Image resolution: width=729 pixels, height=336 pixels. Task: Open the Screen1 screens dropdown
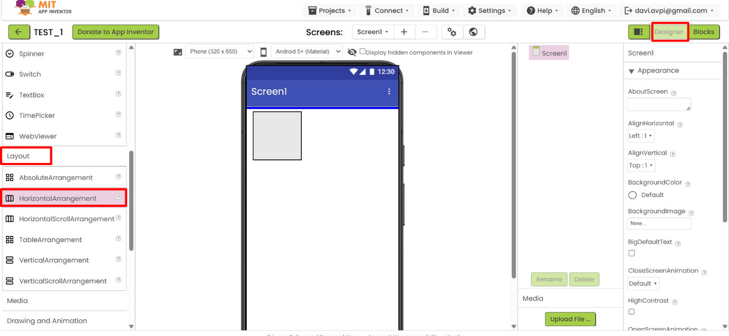tap(373, 32)
